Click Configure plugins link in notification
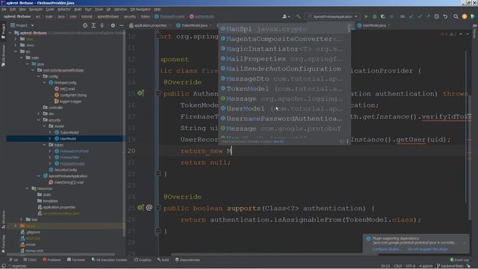Viewport: 478px width, 269px height. coord(387,249)
